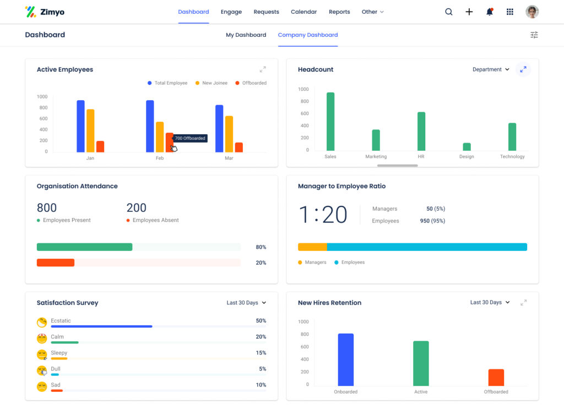Switch to My Dashboard tab
Screen dimensions: 564x420
coord(246,35)
